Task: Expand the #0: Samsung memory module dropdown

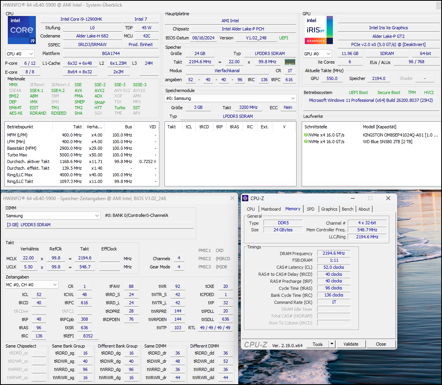Action: pyautogui.click(x=230, y=98)
